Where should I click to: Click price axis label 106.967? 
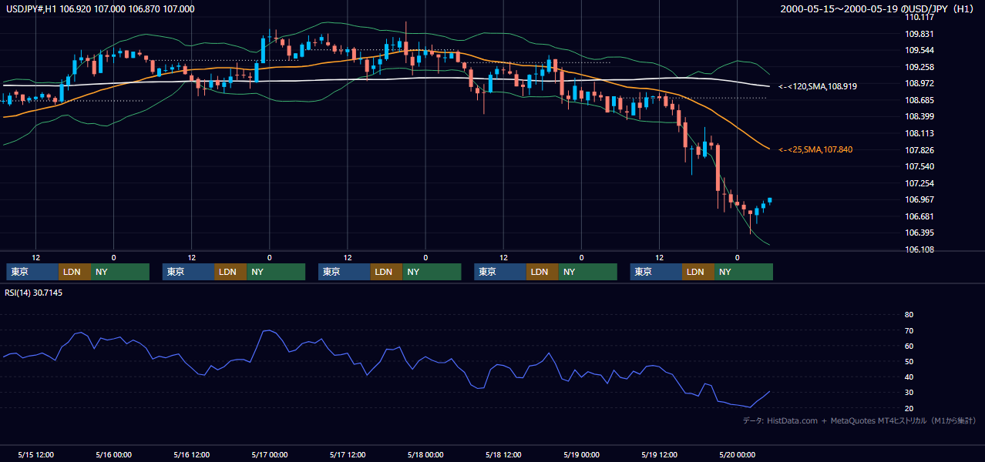919,199
